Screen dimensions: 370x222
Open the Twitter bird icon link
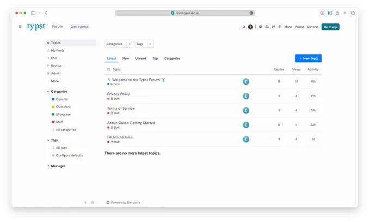click(274, 27)
